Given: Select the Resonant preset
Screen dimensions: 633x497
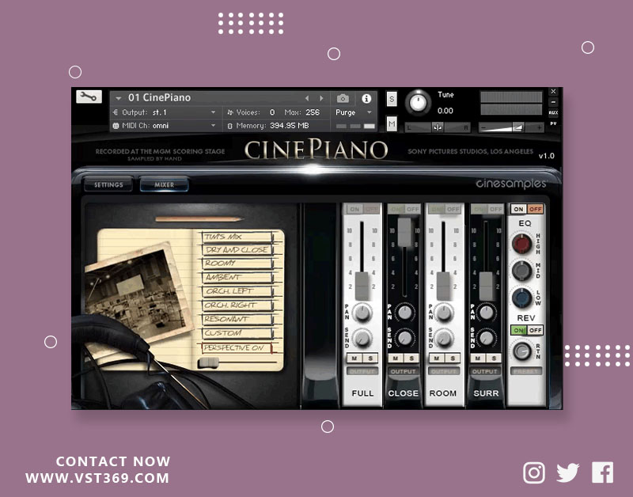Looking at the screenshot, I should click(237, 319).
